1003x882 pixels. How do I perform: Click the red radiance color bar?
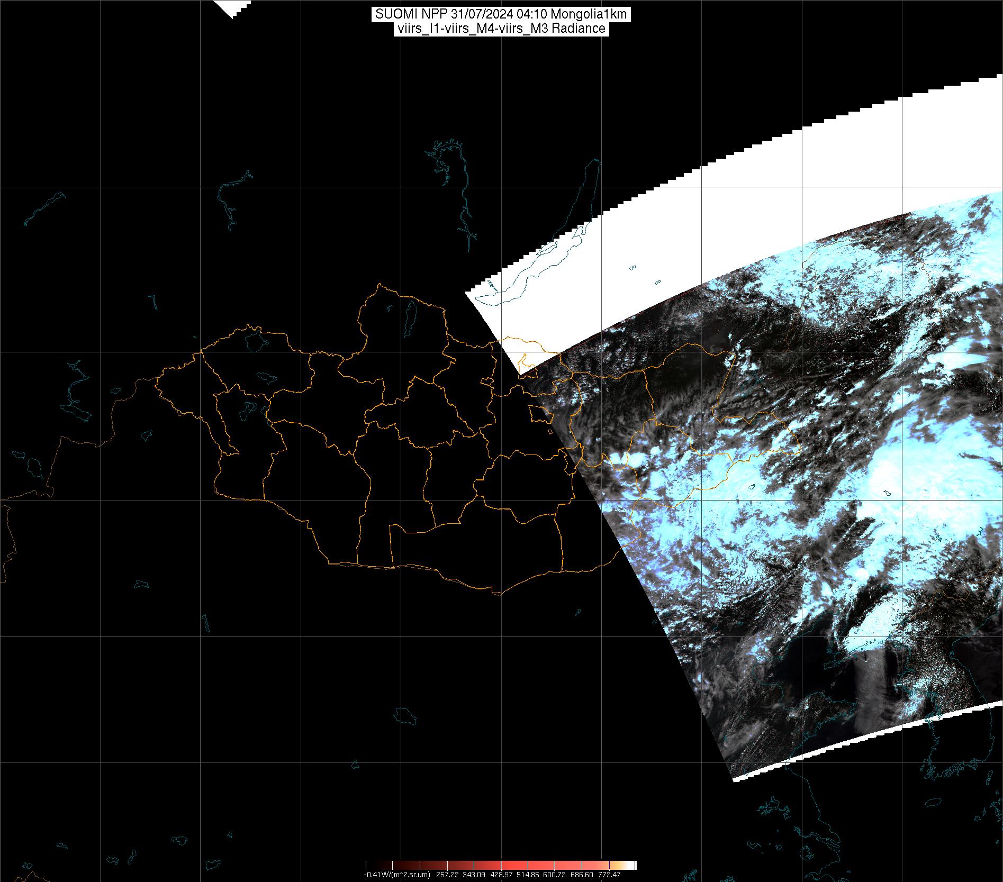pos(500,865)
